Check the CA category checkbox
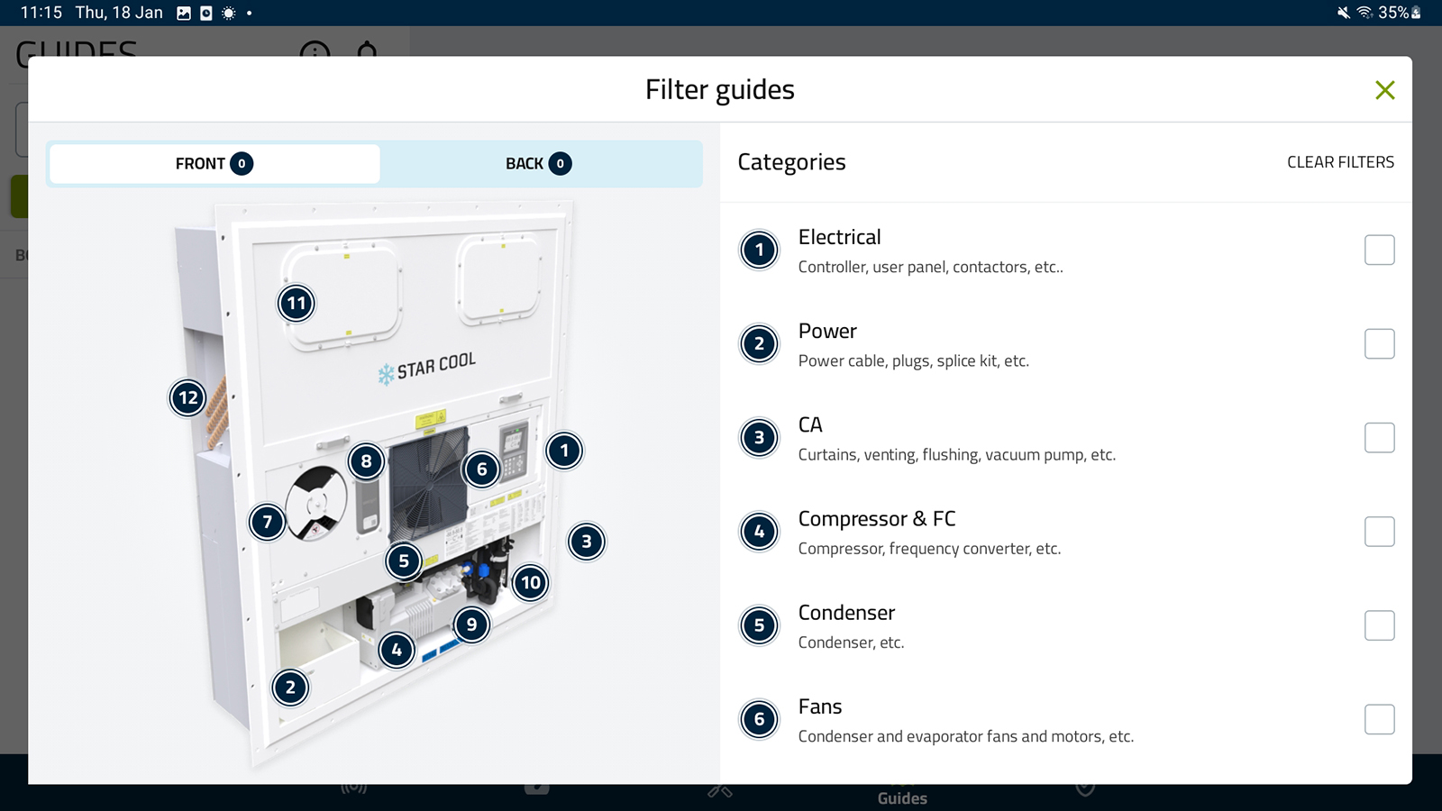 [x=1380, y=438]
